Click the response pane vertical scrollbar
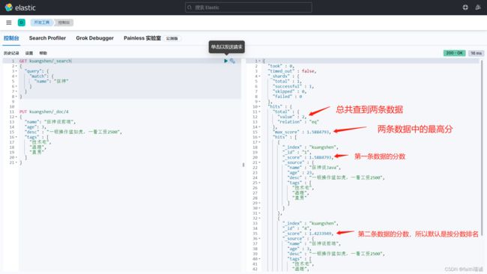This screenshot has height=274, width=487. 482,147
